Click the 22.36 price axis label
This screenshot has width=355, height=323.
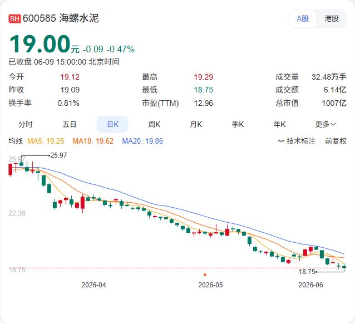tap(17, 213)
